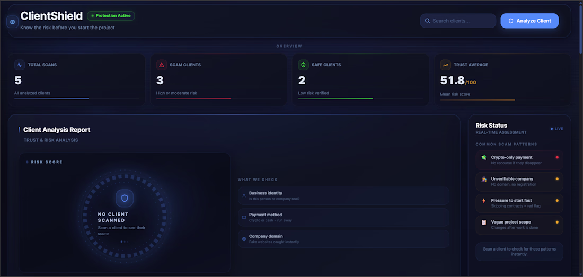The width and height of the screenshot is (583, 277).
Task: Click the Scam Clients warning triangle icon
Action: (x=162, y=65)
